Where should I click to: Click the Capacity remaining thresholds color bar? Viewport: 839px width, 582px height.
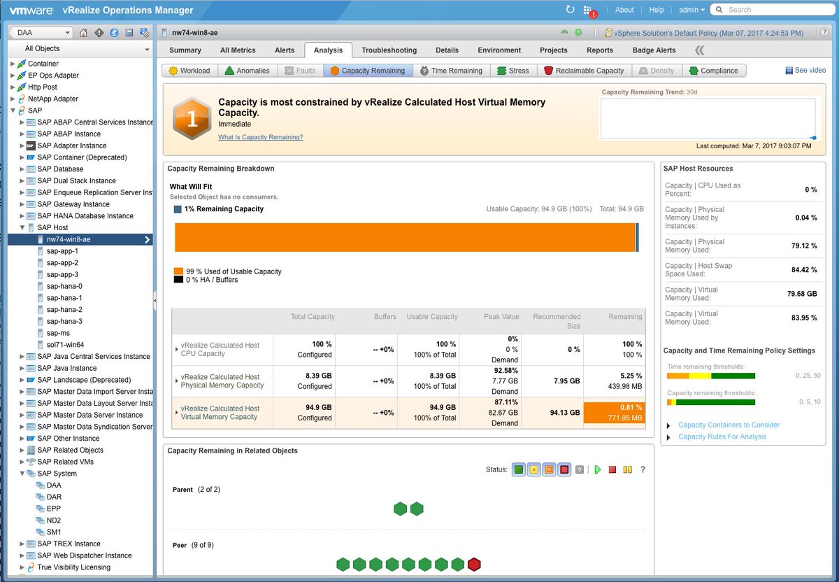tap(711, 402)
